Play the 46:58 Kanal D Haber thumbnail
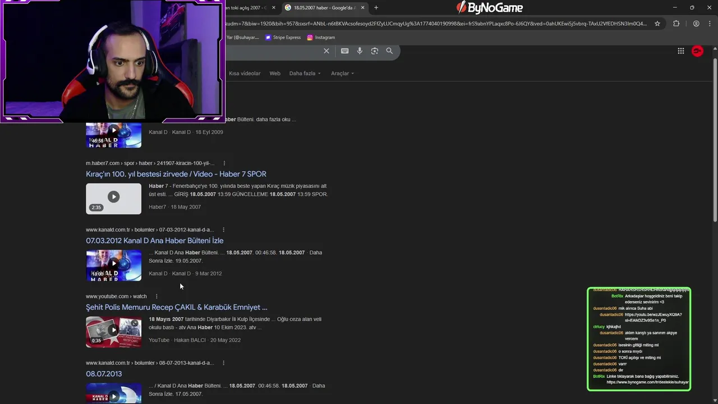The image size is (718, 404). click(113, 135)
